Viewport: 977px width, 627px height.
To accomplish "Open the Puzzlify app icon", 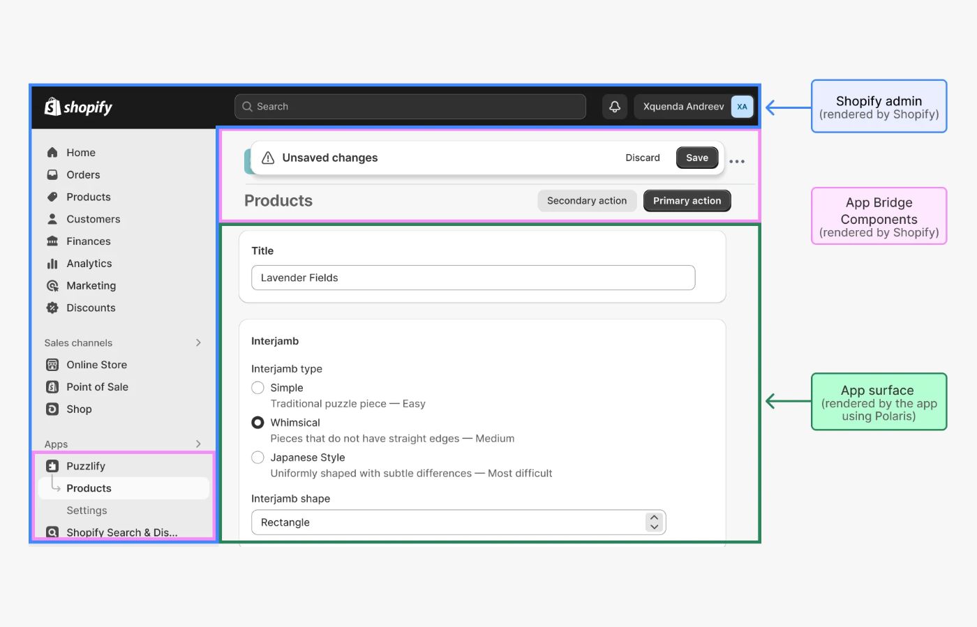I will point(52,465).
